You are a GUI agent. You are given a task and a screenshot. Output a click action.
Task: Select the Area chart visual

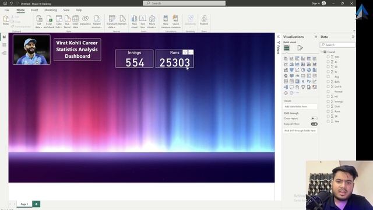(x=291, y=64)
